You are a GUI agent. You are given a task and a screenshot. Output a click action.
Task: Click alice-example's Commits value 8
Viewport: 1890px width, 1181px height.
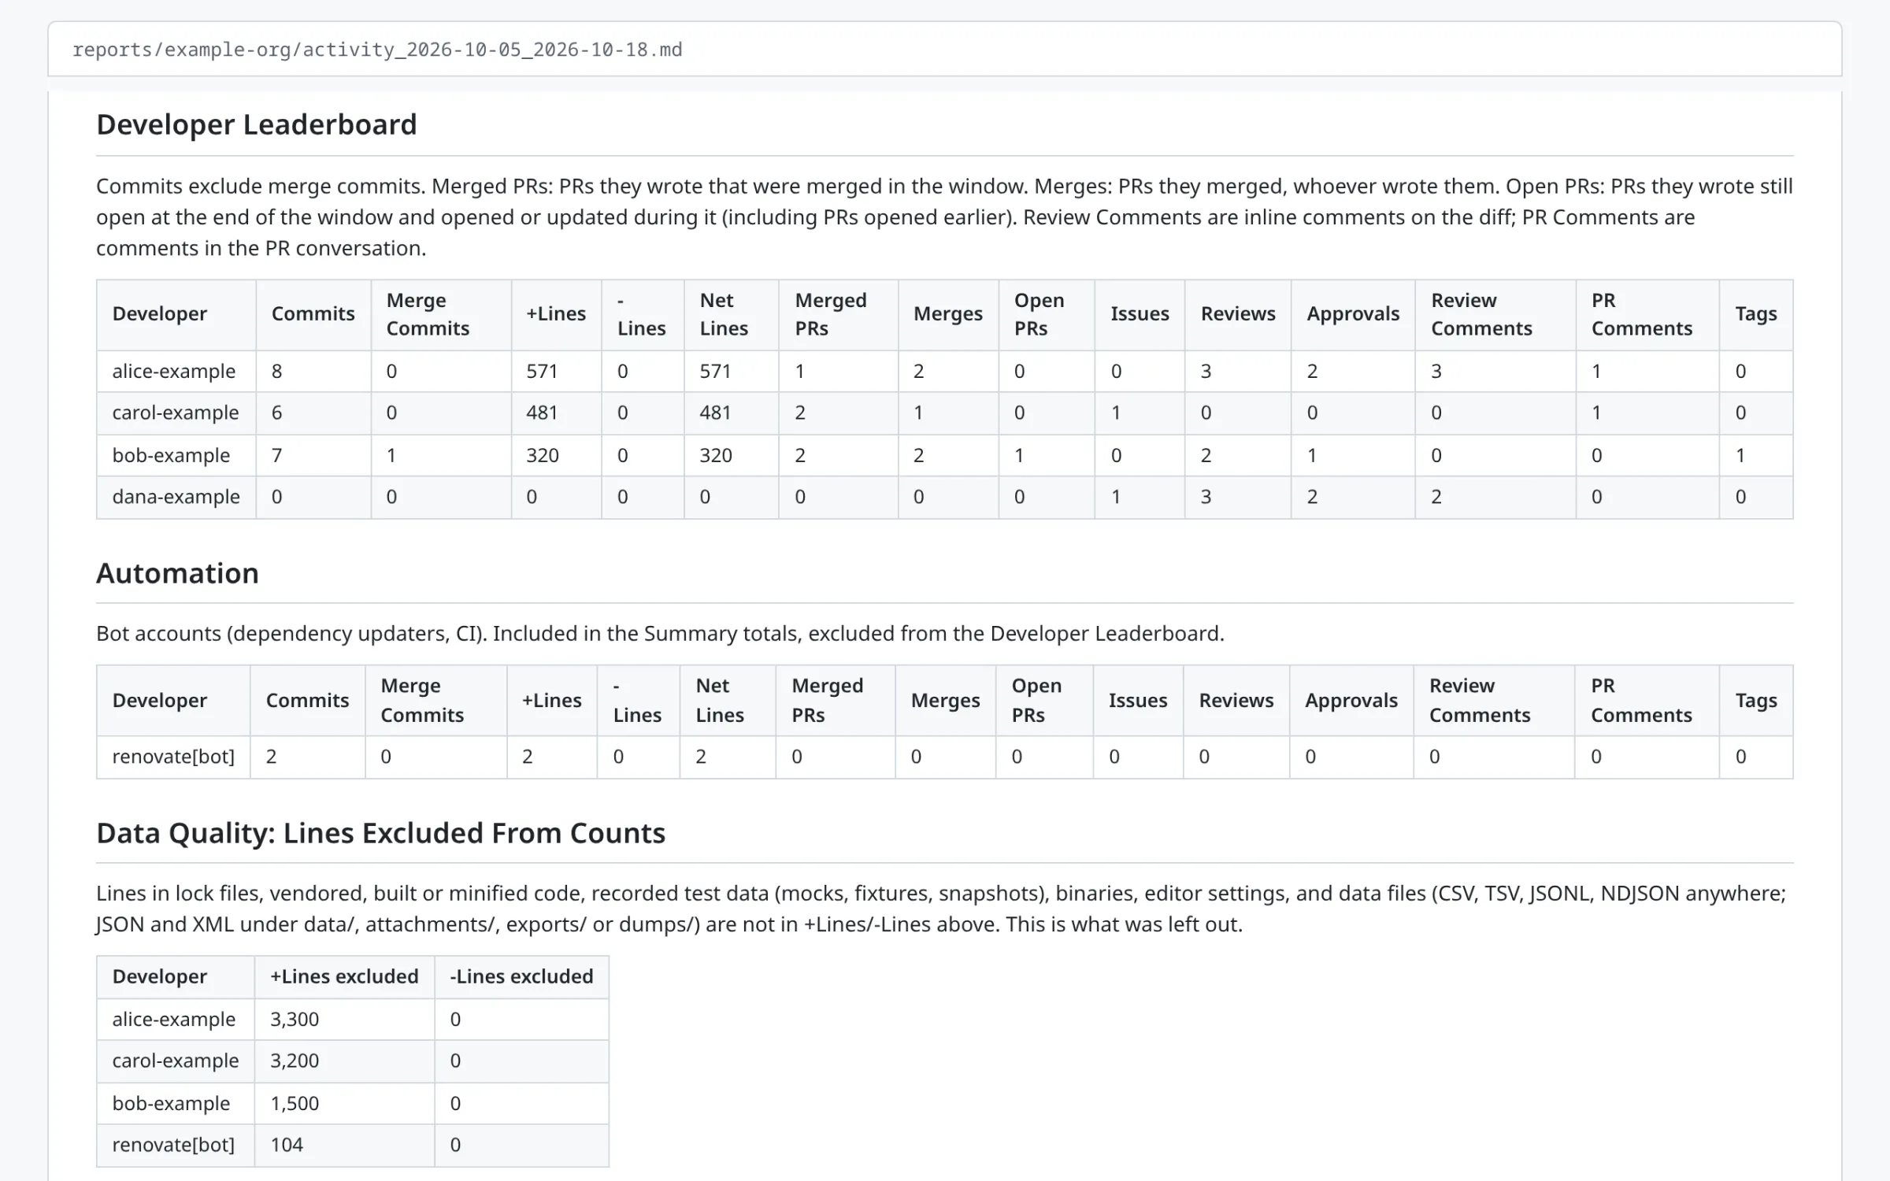coord(276,371)
